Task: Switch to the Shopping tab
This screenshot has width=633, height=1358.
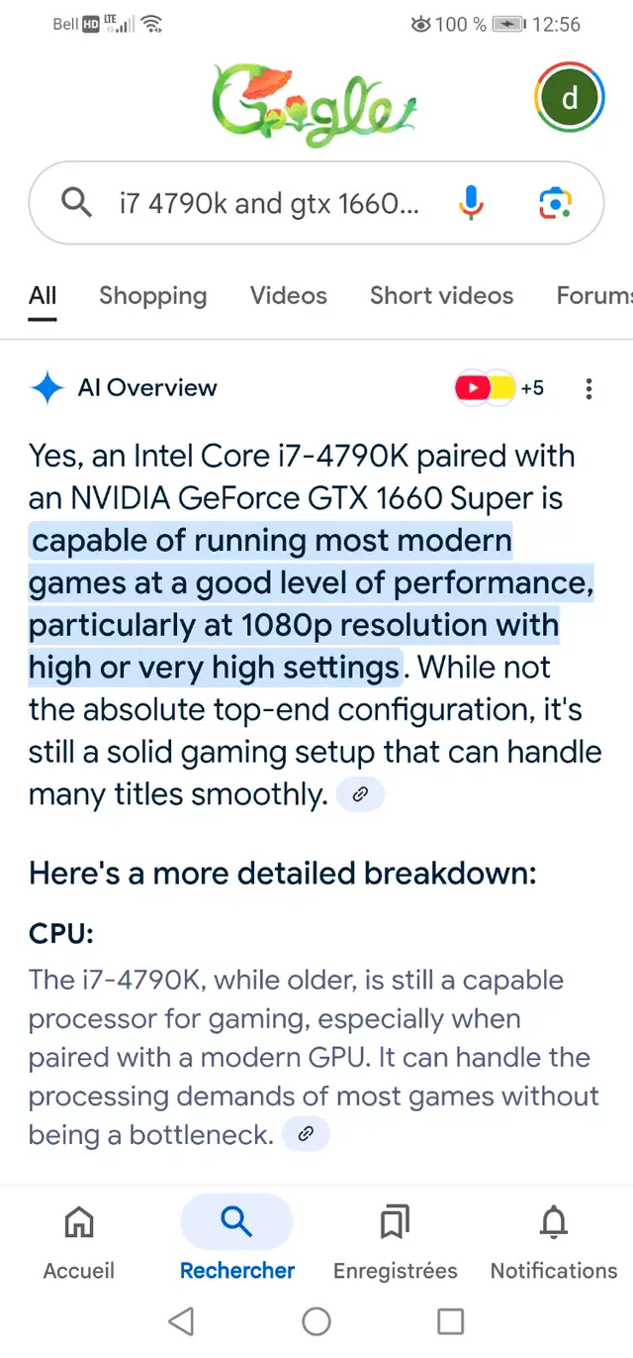Action: [x=153, y=295]
